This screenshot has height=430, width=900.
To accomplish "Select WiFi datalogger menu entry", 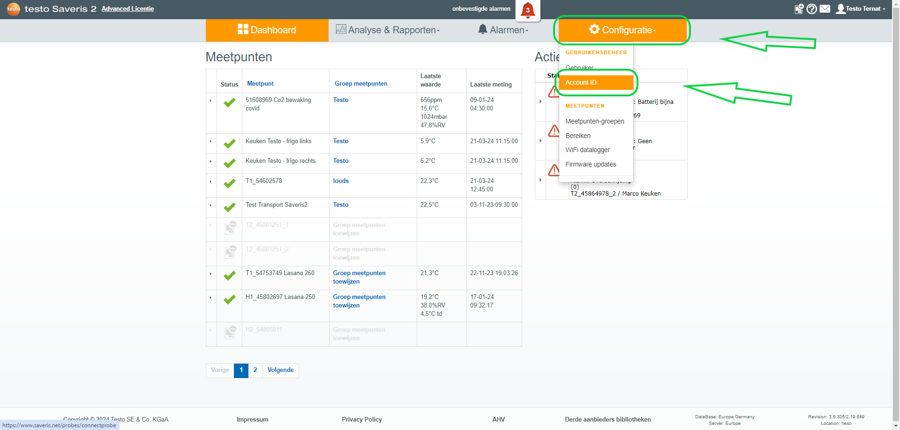I will click(x=588, y=150).
